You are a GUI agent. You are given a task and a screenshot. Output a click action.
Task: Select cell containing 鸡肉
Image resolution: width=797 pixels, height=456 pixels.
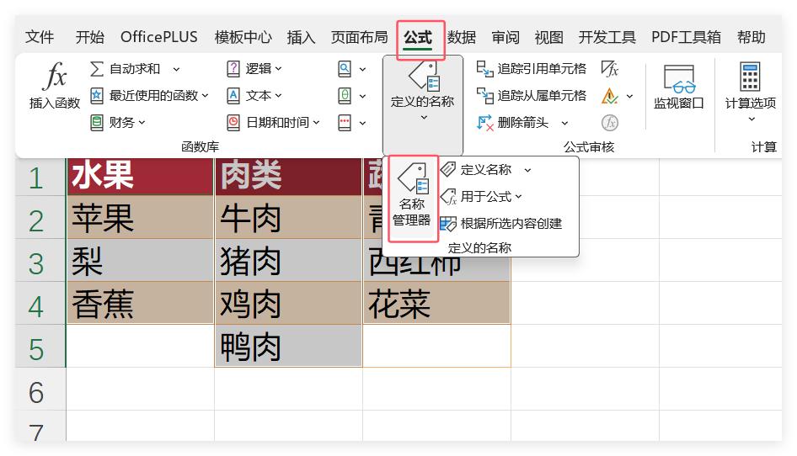pos(288,303)
